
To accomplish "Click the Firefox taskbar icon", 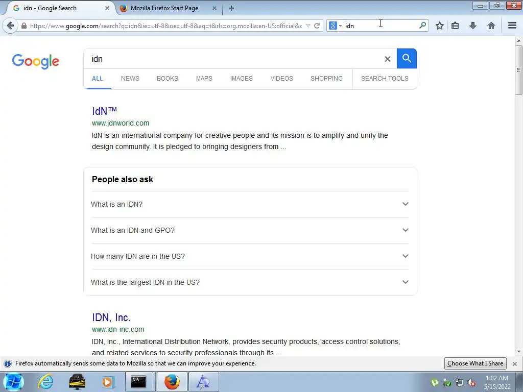I will click(x=172, y=382).
